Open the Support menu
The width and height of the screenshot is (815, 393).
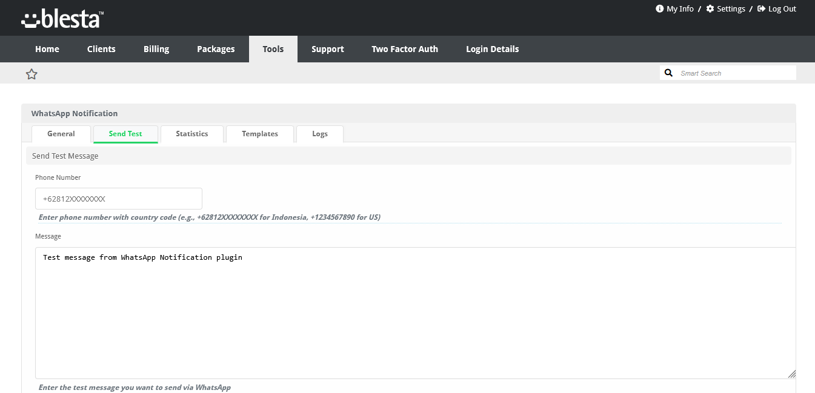(328, 49)
